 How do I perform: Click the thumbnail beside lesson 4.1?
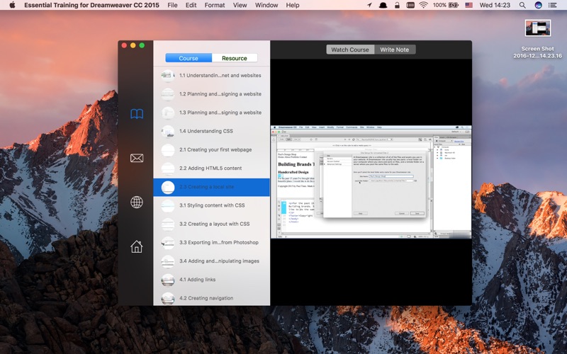tap(168, 280)
